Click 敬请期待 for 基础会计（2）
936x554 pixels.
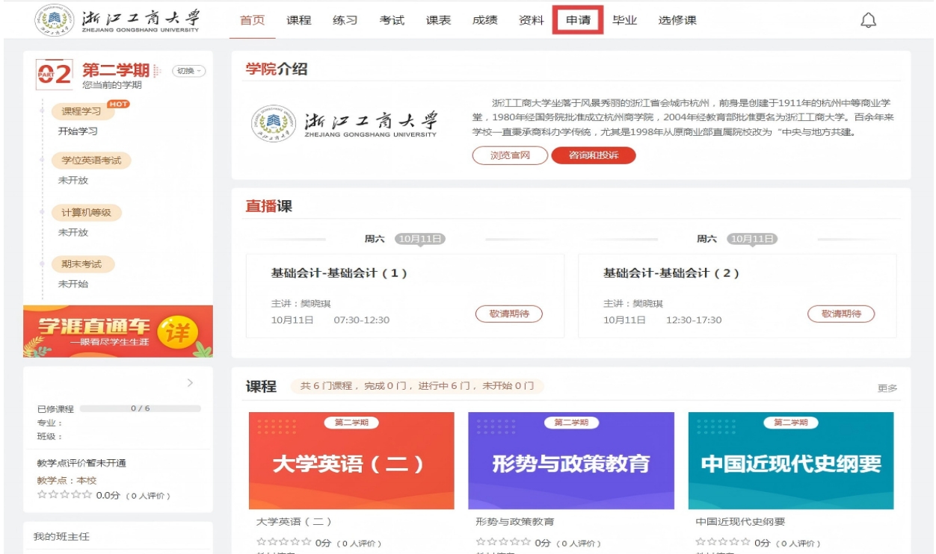pos(841,314)
